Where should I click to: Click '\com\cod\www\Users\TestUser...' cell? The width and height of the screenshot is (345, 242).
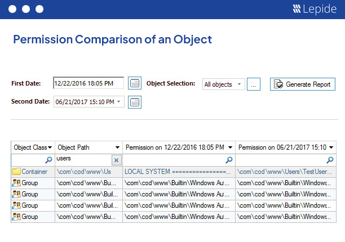[285, 172]
